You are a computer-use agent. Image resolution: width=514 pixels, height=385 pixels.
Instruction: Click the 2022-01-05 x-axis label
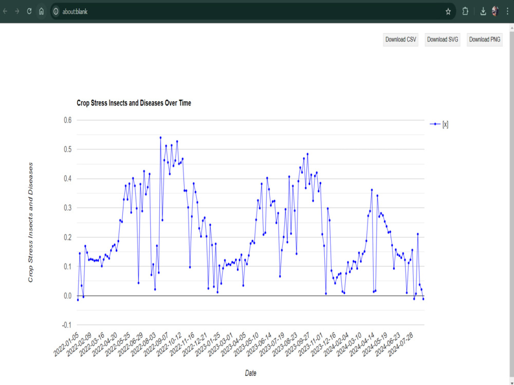(x=67, y=344)
